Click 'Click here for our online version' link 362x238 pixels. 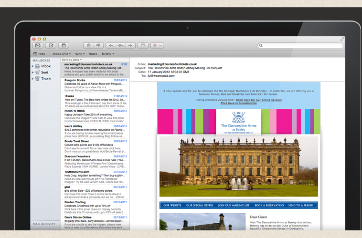pyautogui.click(x=259, y=100)
